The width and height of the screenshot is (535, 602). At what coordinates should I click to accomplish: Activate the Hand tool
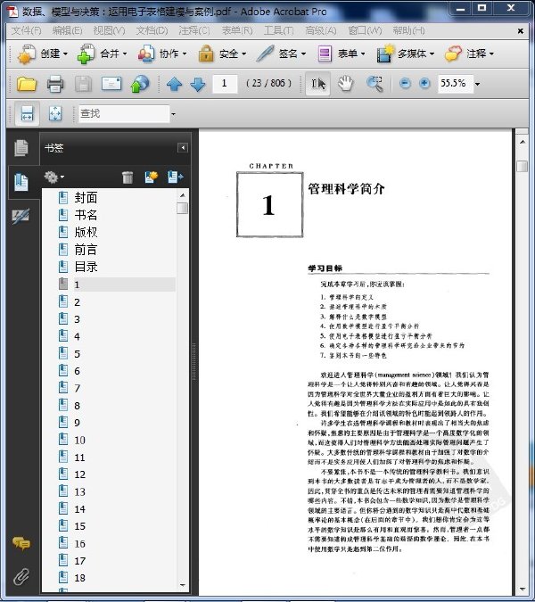click(345, 83)
